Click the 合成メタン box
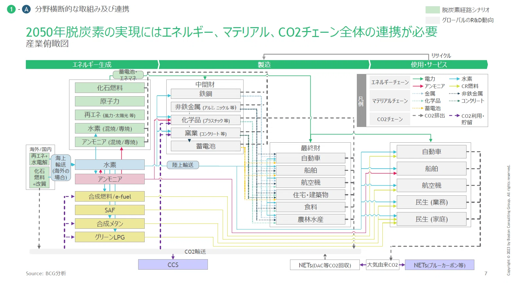The height and width of the screenshot is (288, 512). point(110,224)
